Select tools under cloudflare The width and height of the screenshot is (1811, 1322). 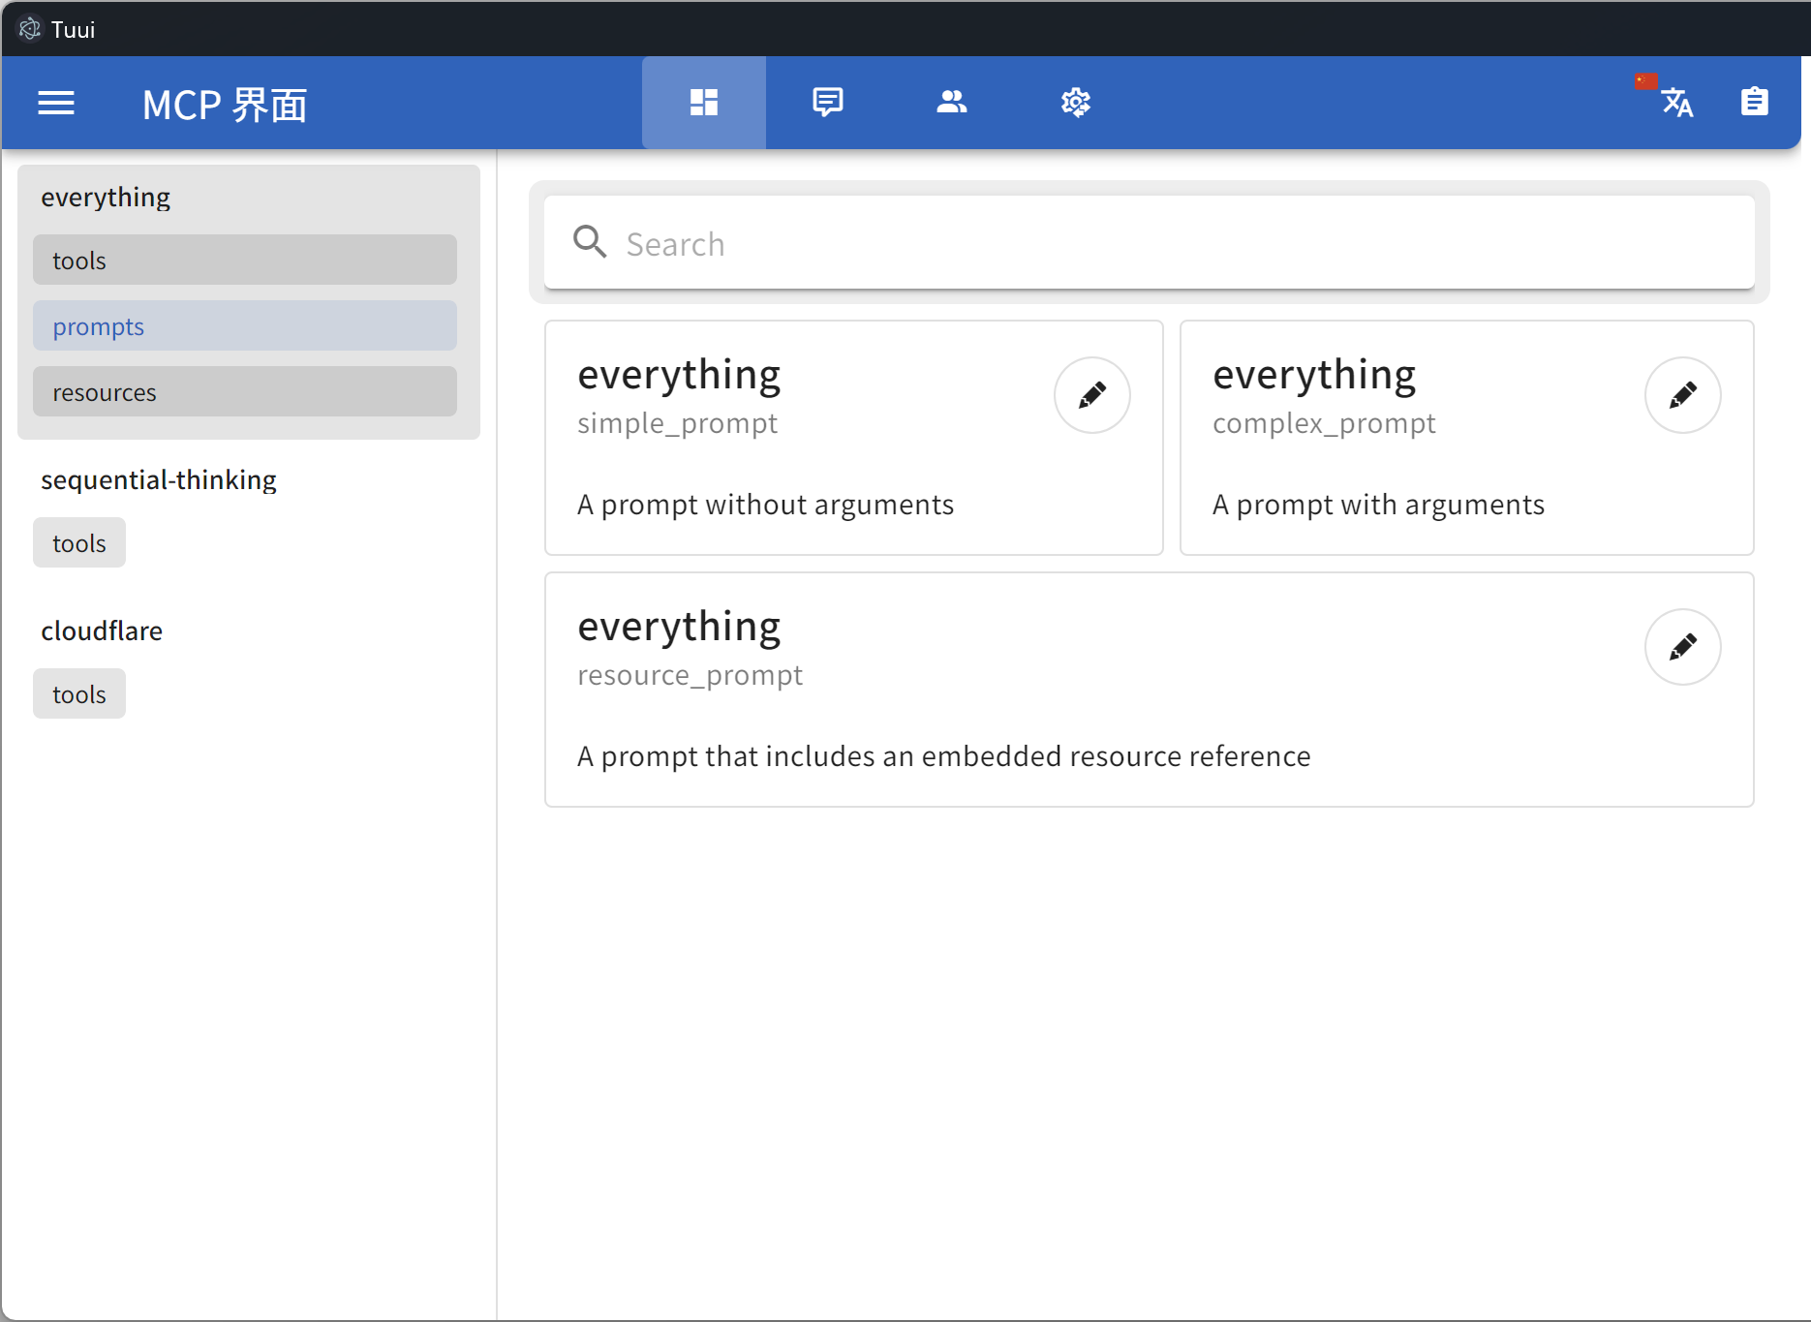(79, 693)
